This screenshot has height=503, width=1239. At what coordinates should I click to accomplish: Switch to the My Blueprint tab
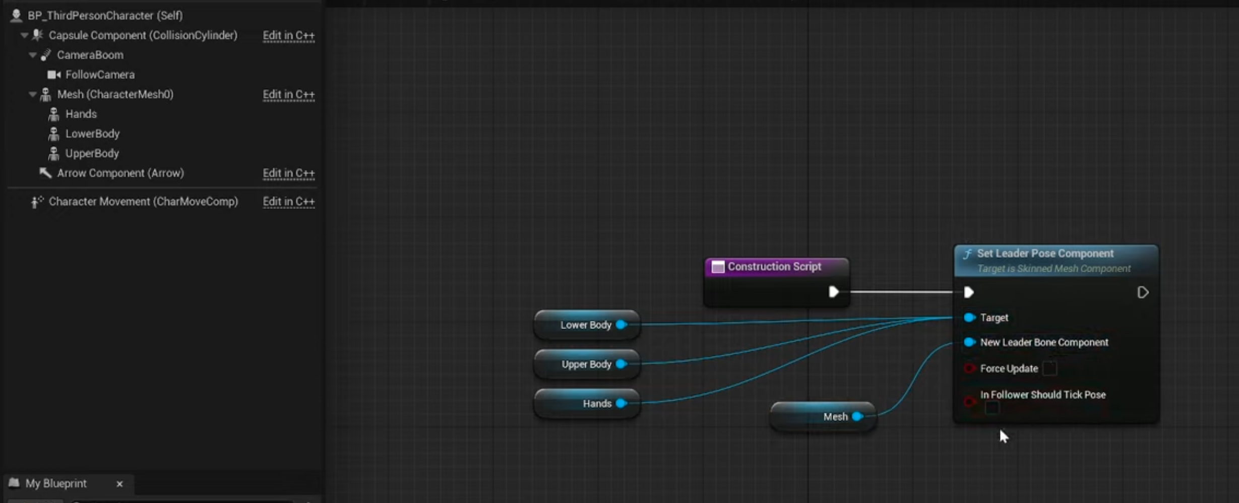pyautogui.click(x=56, y=483)
